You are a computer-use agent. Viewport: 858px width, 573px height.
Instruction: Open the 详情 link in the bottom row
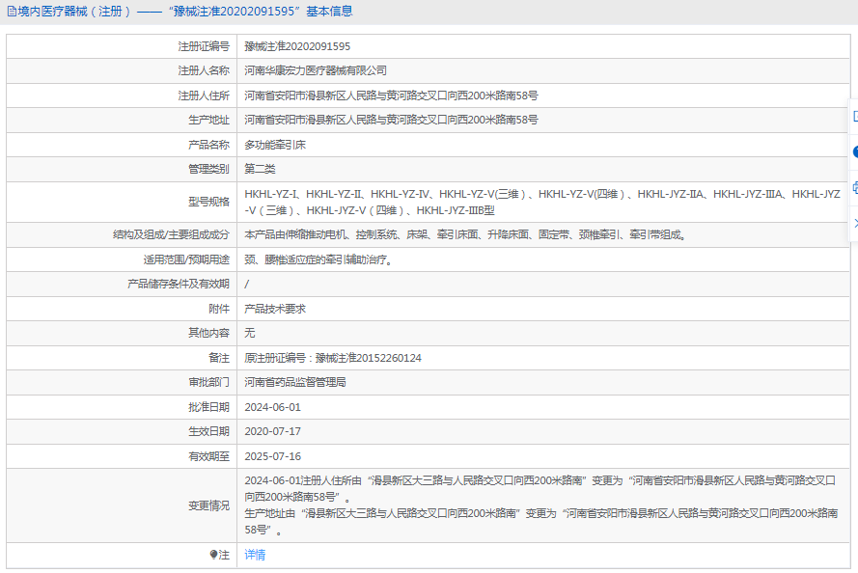click(255, 555)
